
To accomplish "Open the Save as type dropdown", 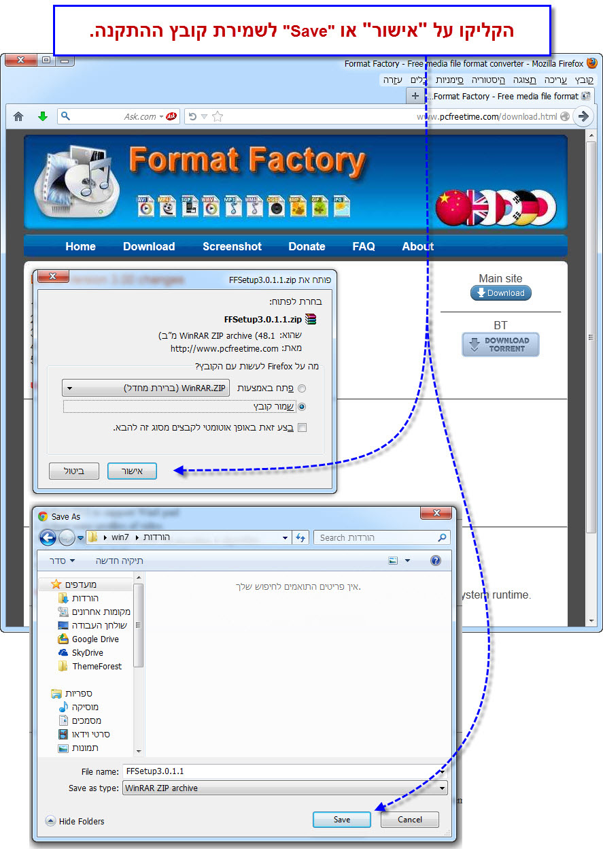I will click(286, 788).
